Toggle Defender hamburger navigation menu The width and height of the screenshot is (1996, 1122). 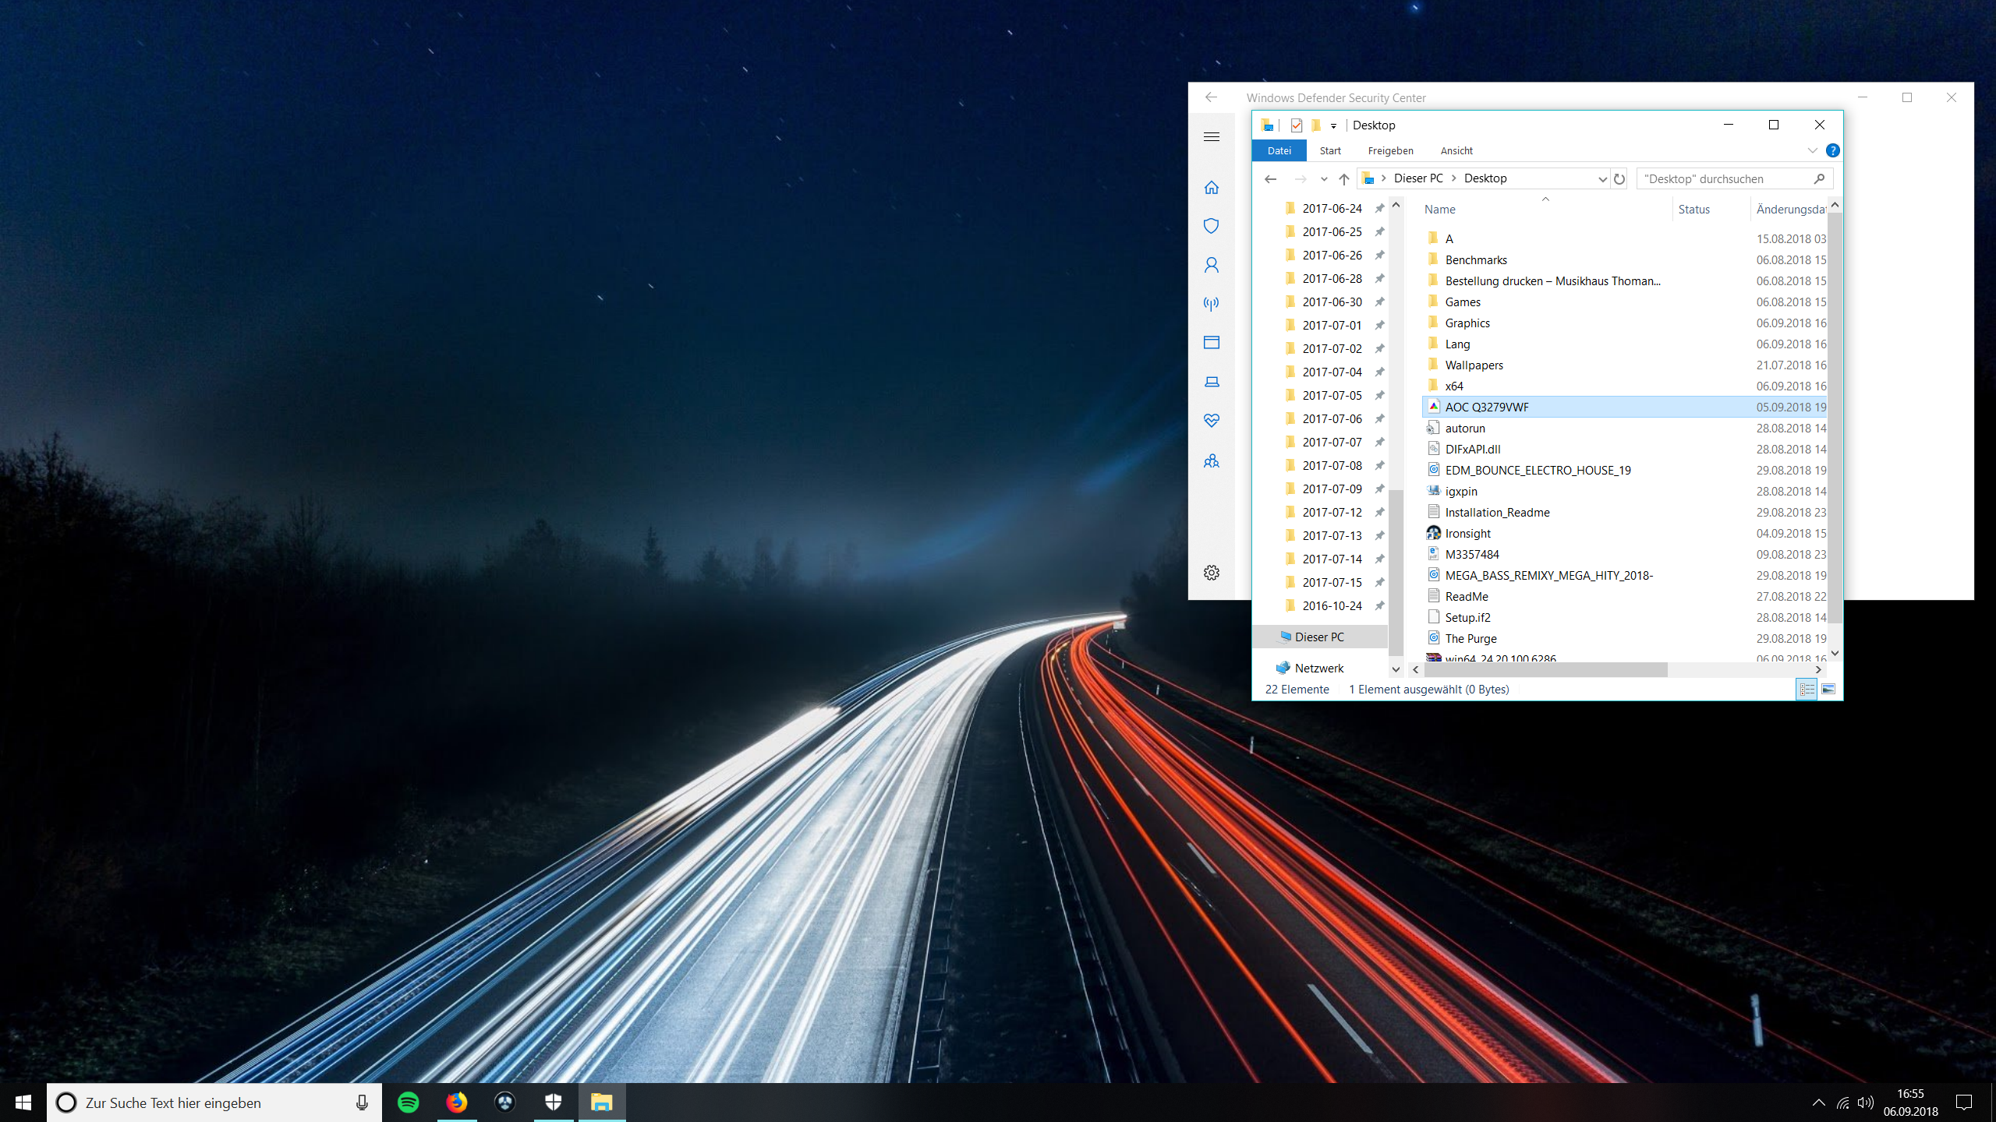tap(1211, 137)
